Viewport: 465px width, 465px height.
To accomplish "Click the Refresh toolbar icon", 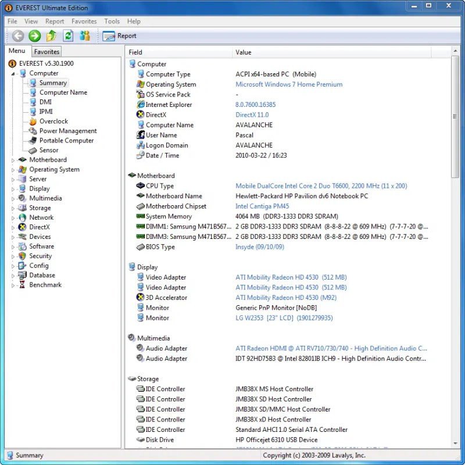I will point(67,35).
